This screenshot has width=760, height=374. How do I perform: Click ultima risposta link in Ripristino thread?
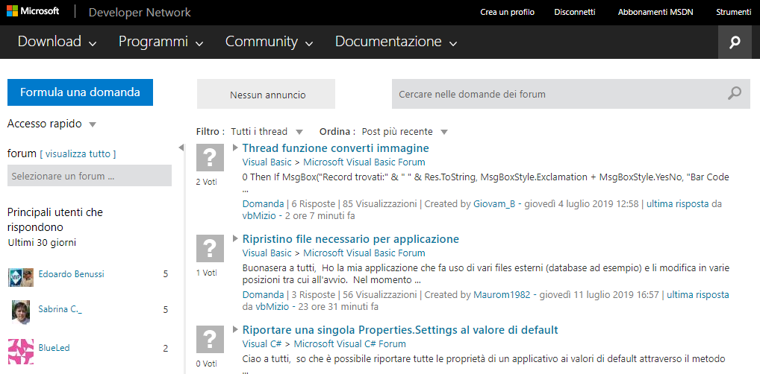click(698, 294)
